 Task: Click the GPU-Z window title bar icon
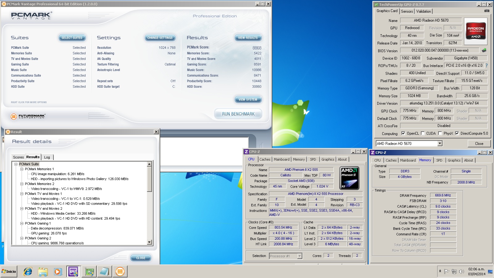376,5
